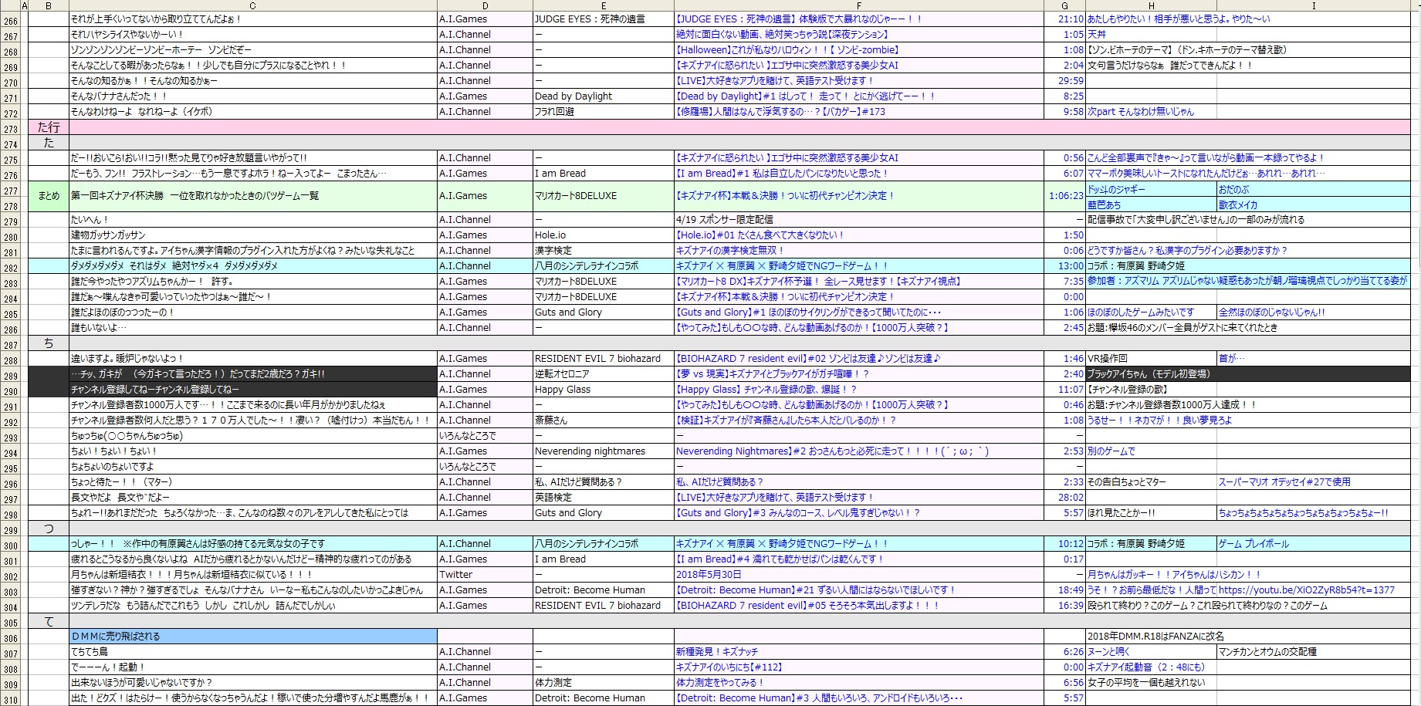Viewport: 1421px width, 706px height.
Task: Open the JUDGE EYES 体験版で大暴れ video link
Action: coord(798,19)
